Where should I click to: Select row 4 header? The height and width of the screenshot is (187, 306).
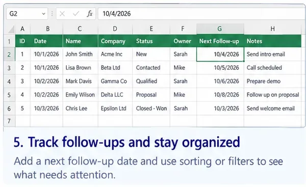point(9,82)
